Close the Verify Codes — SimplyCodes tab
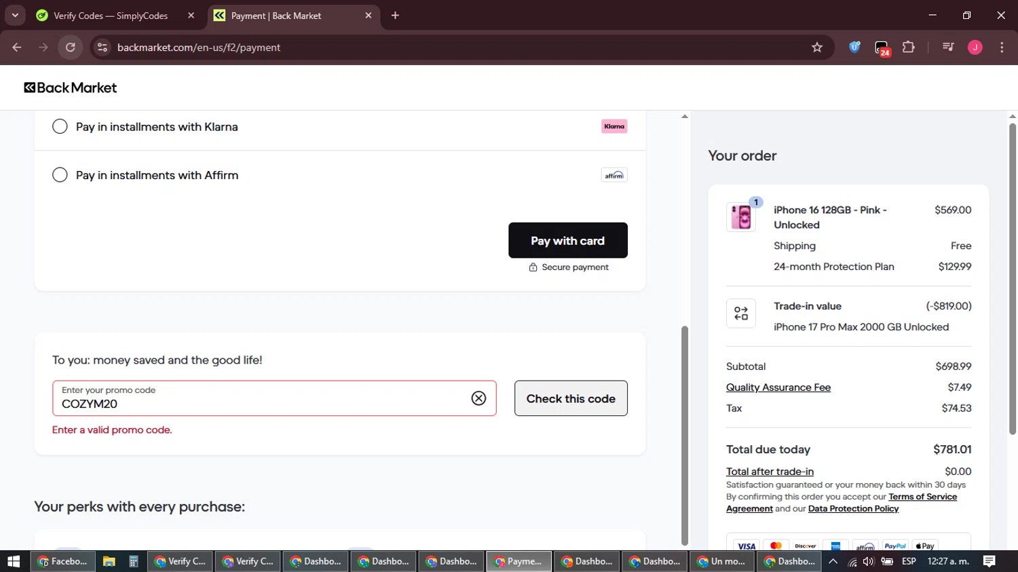This screenshot has width=1018, height=572. 191,16
